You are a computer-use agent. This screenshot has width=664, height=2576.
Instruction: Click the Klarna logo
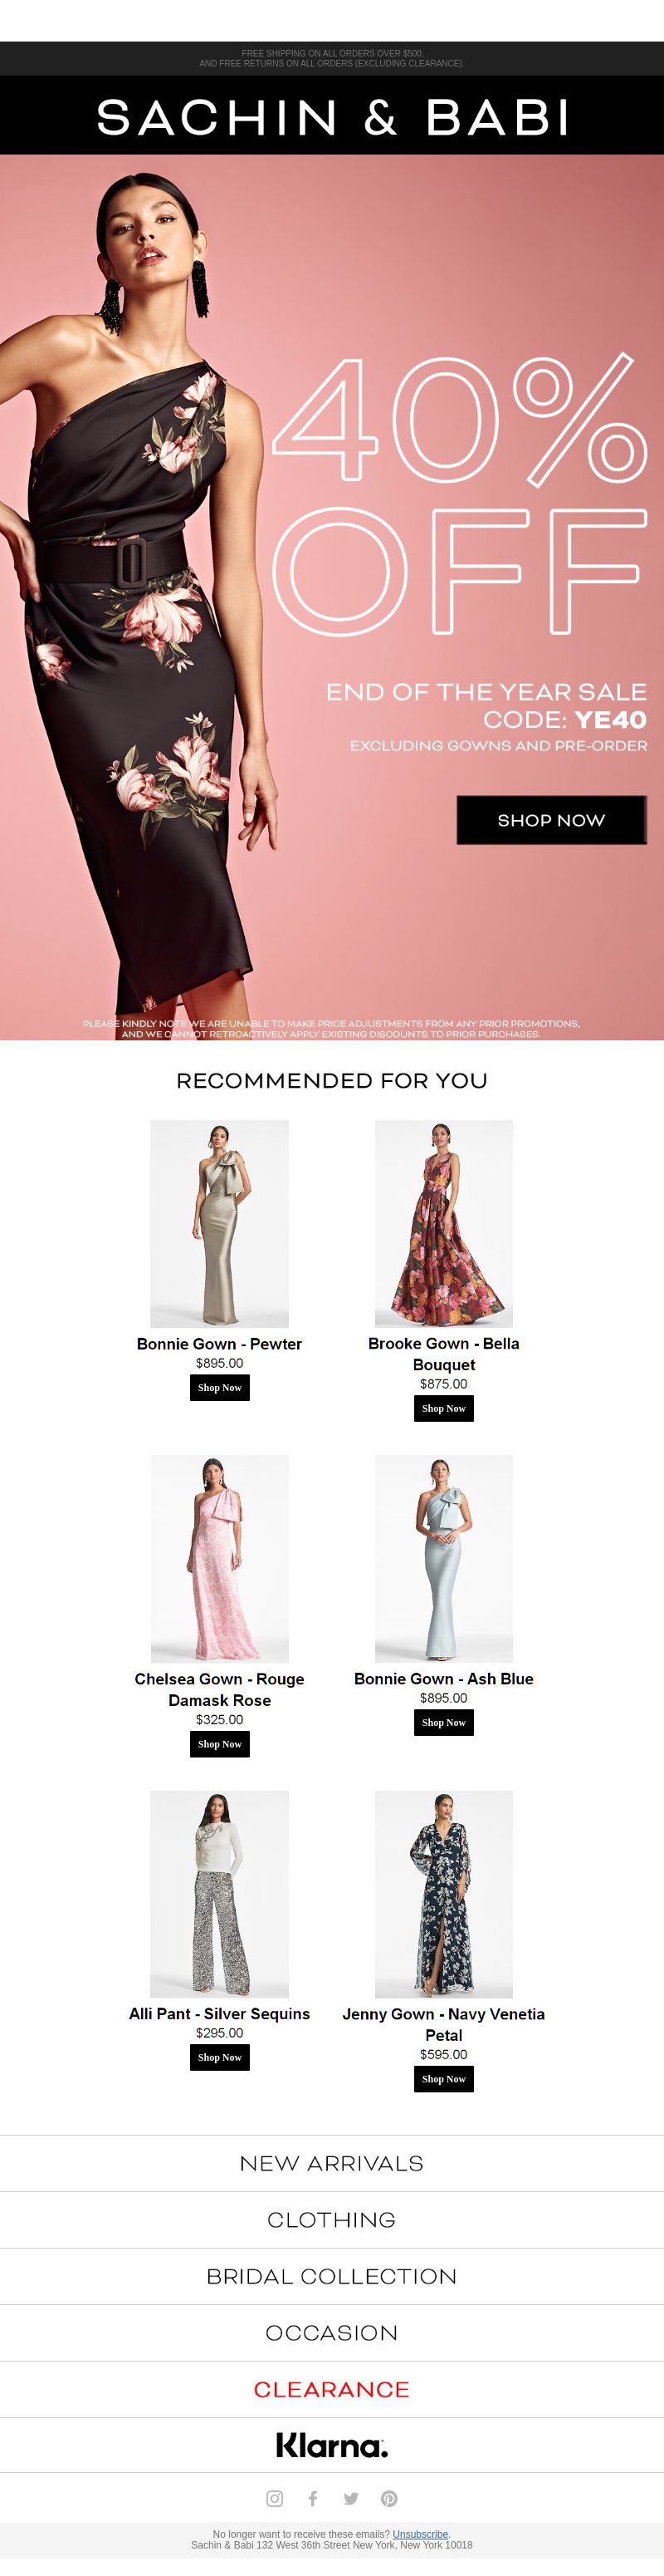click(x=331, y=2445)
